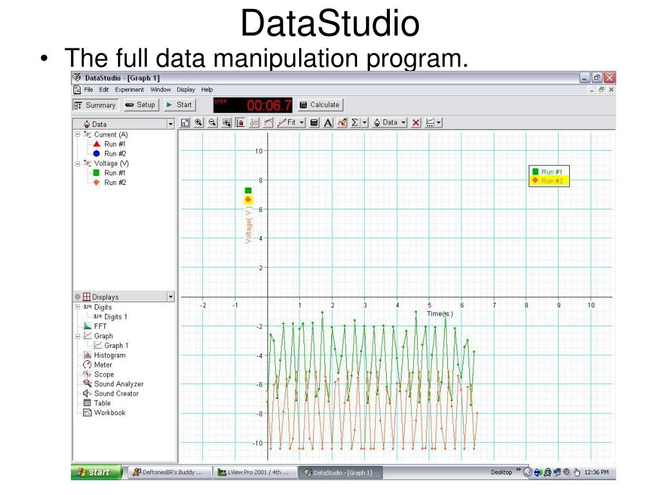Collapse the Graph tree node in Displays
Viewport: 660px width, 495px height.
coord(77,336)
